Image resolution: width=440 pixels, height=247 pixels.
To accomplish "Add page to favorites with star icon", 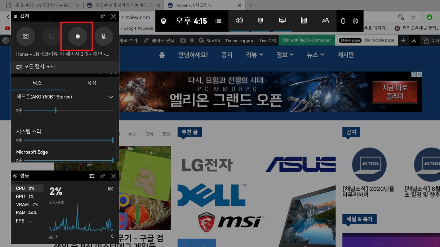I will coord(413,17).
